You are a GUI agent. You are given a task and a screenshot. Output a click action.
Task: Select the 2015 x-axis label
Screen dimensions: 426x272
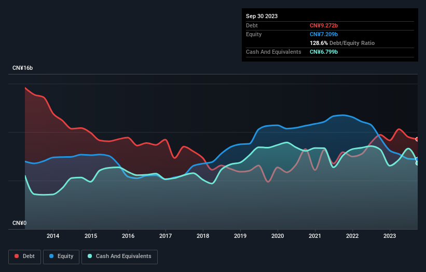[x=91, y=236]
